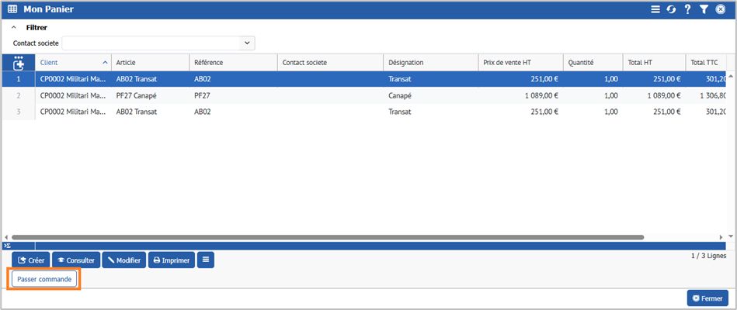Click the Consulter button

coord(75,260)
